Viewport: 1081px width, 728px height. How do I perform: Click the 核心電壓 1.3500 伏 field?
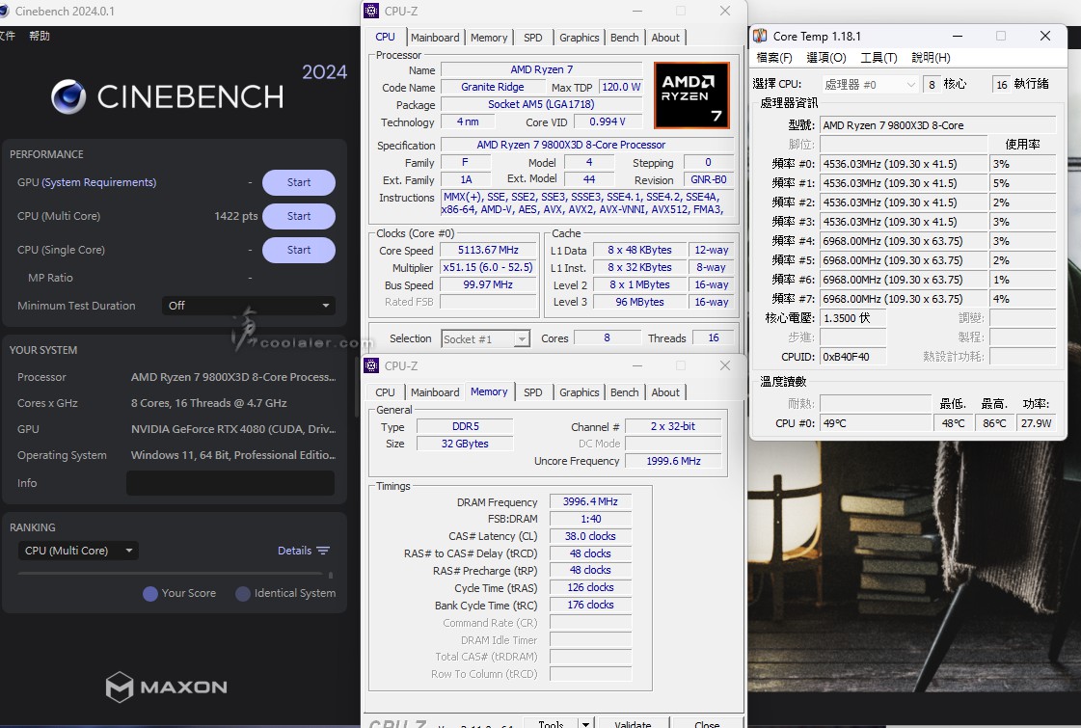(852, 318)
